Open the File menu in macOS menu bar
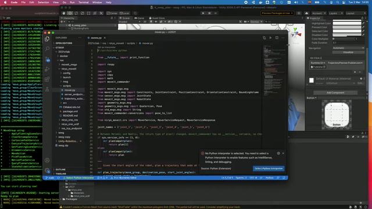The width and height of the screenshot is (372, 209). click(x=23, y=2)
